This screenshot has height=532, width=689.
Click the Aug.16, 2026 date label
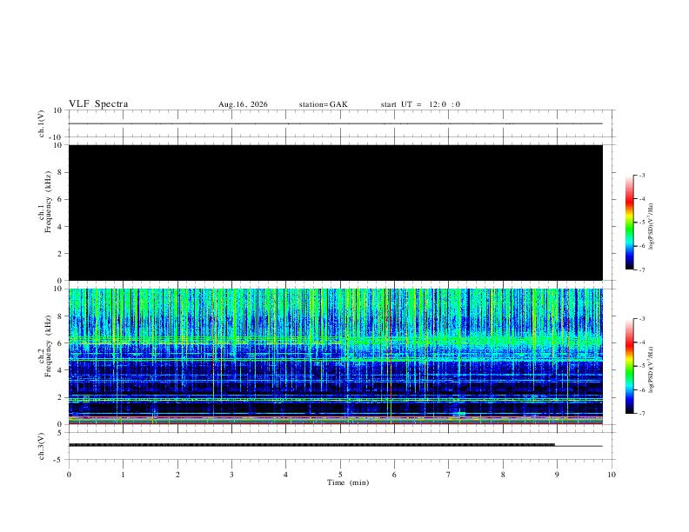click(243, 104)
